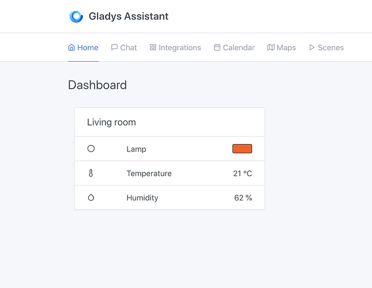Click the Living room card header
The width and height of the screenshot is (372, 288).
170,122
